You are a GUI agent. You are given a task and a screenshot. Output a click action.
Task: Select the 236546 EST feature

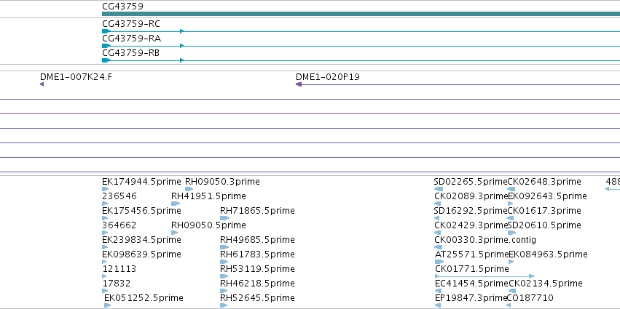click(105, 204)
